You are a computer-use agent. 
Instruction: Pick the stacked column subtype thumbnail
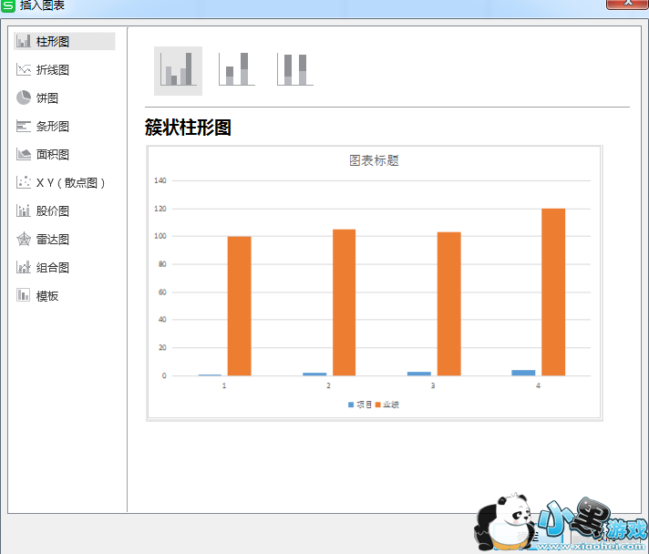[x=237, y=69]
